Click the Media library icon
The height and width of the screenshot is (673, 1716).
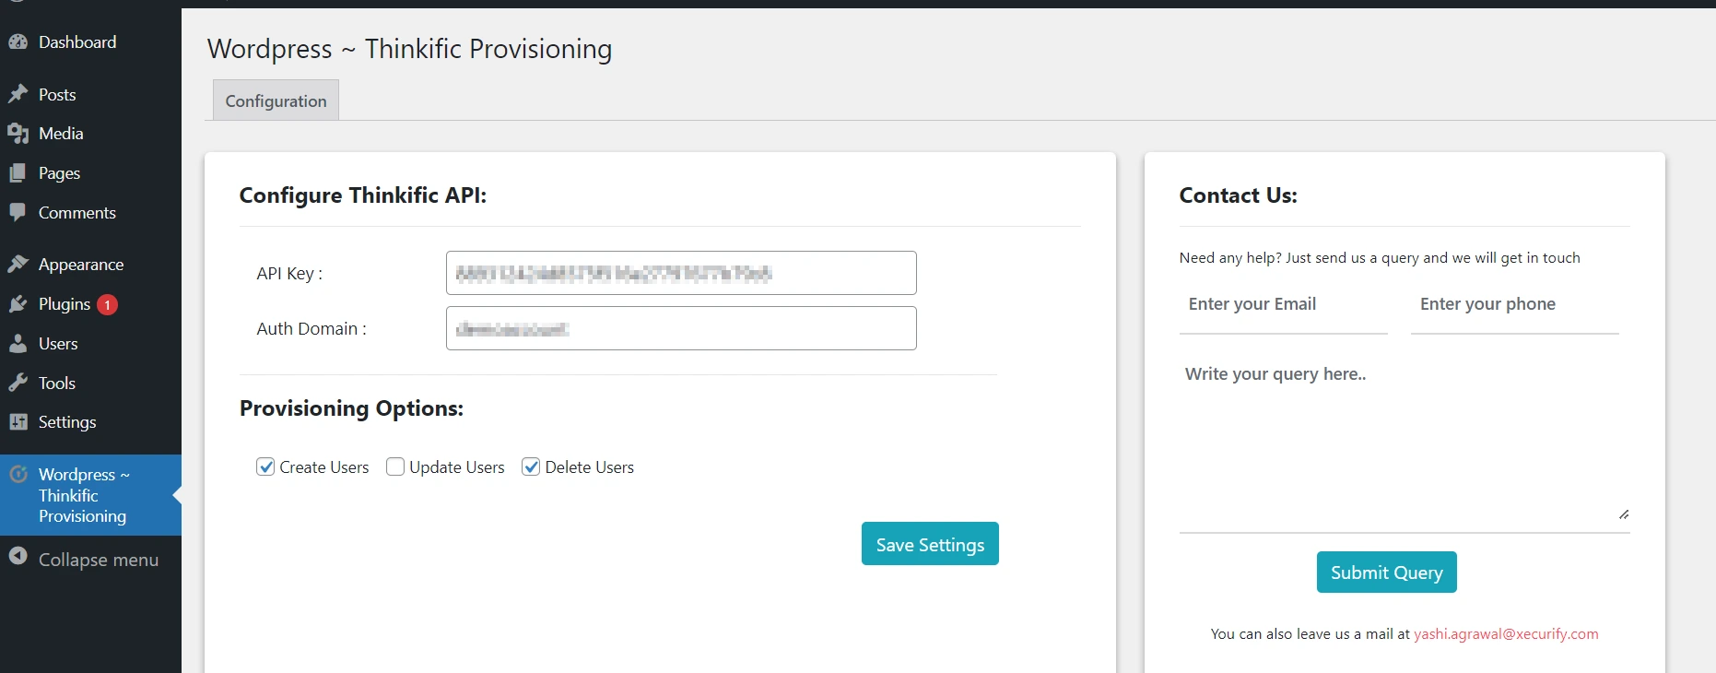(x=18, y=134)
